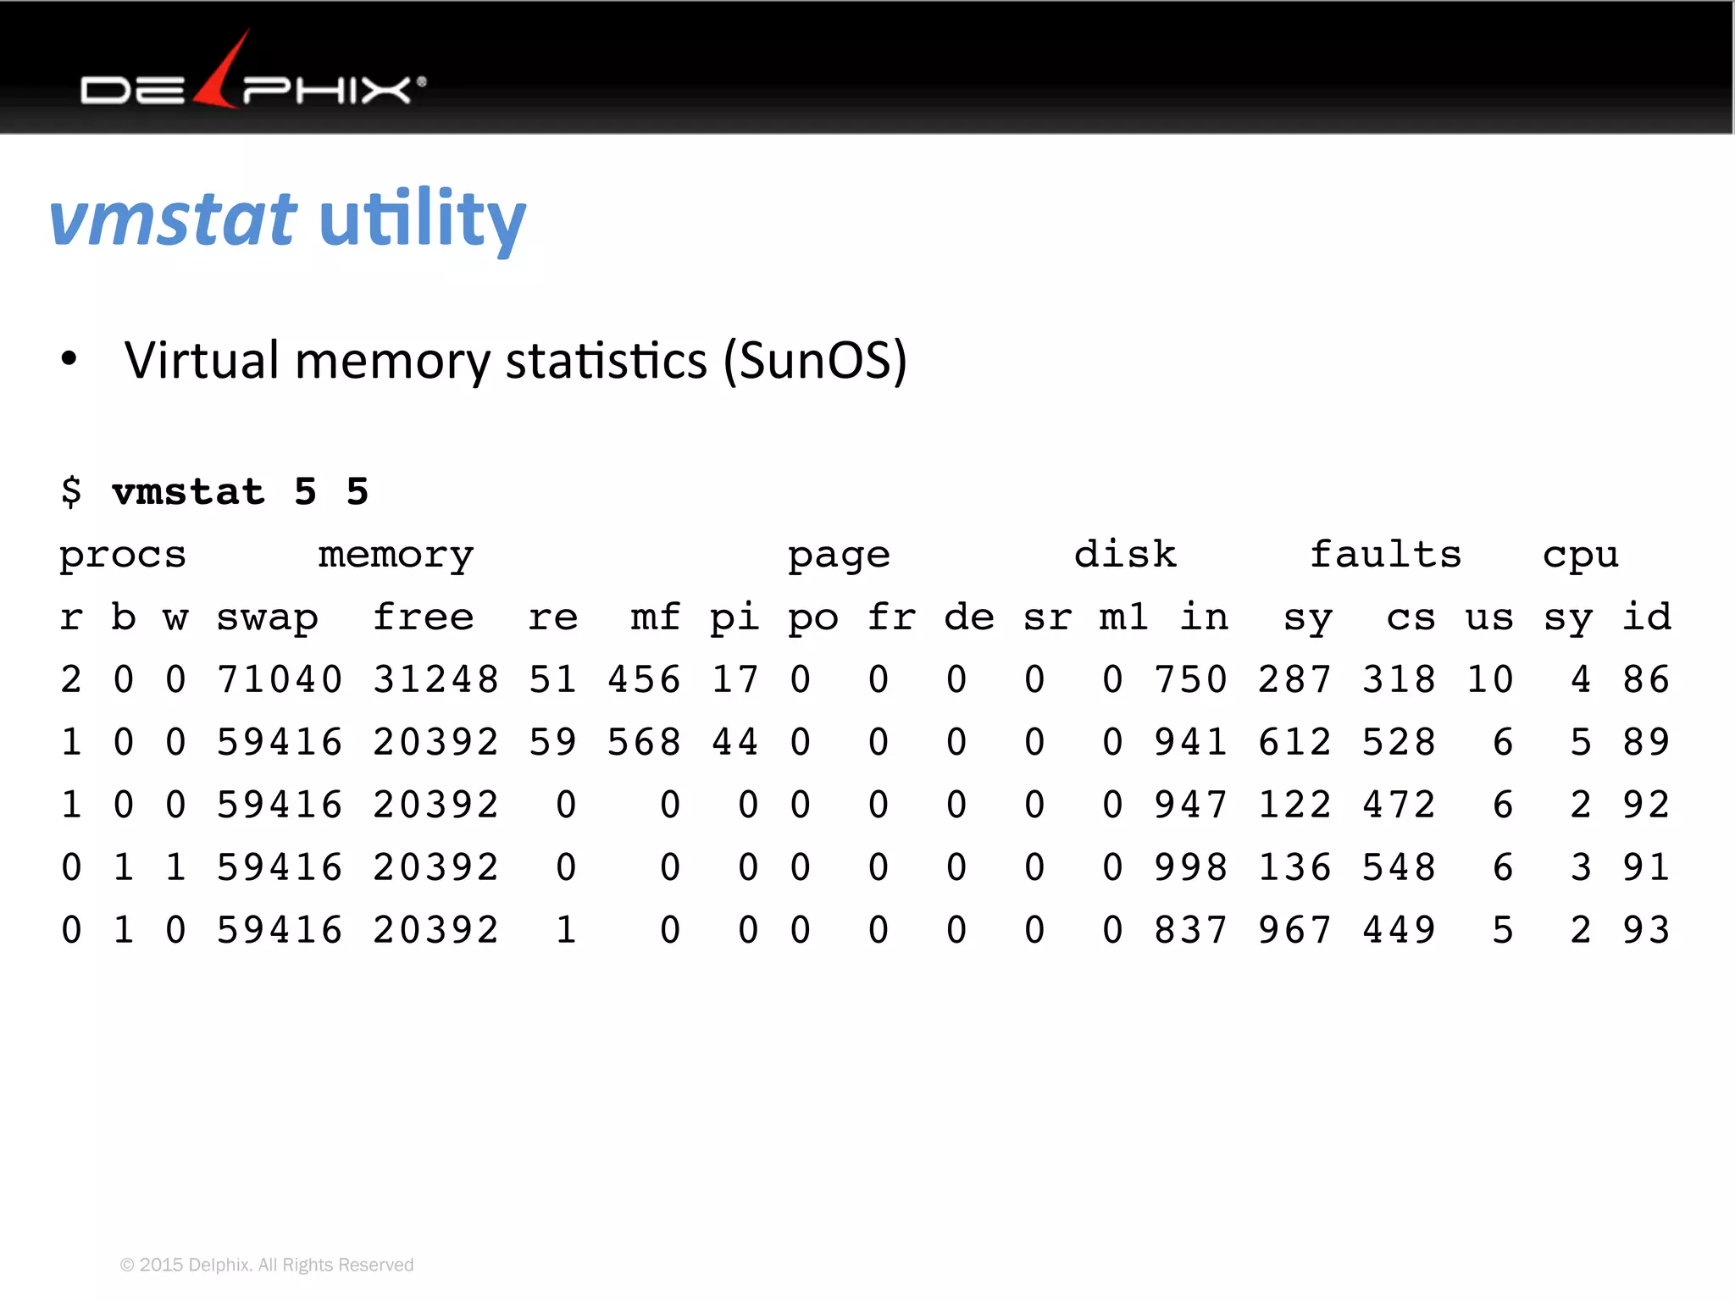This screenshot has height=1301, width=1735.
Task: Click the re value 59
Action: [552, 742]
